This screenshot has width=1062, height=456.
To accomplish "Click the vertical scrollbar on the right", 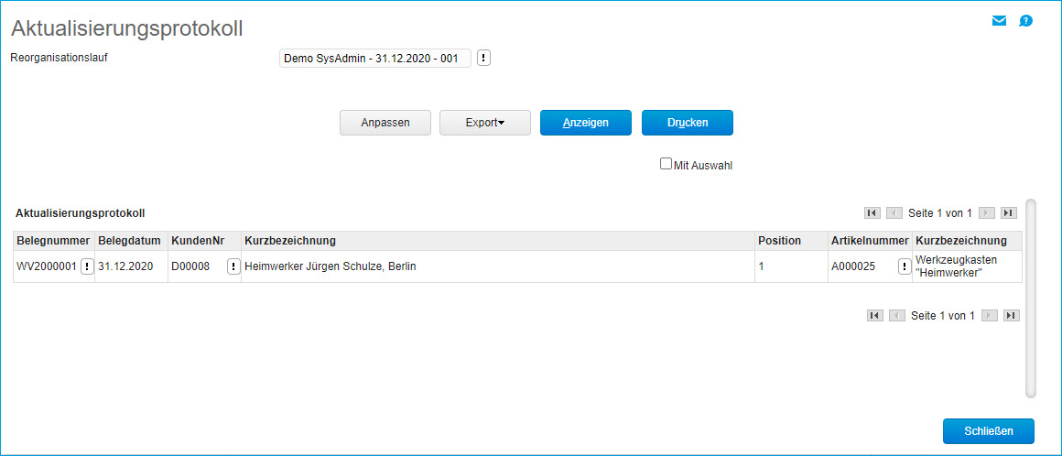I will (1031, 298).
